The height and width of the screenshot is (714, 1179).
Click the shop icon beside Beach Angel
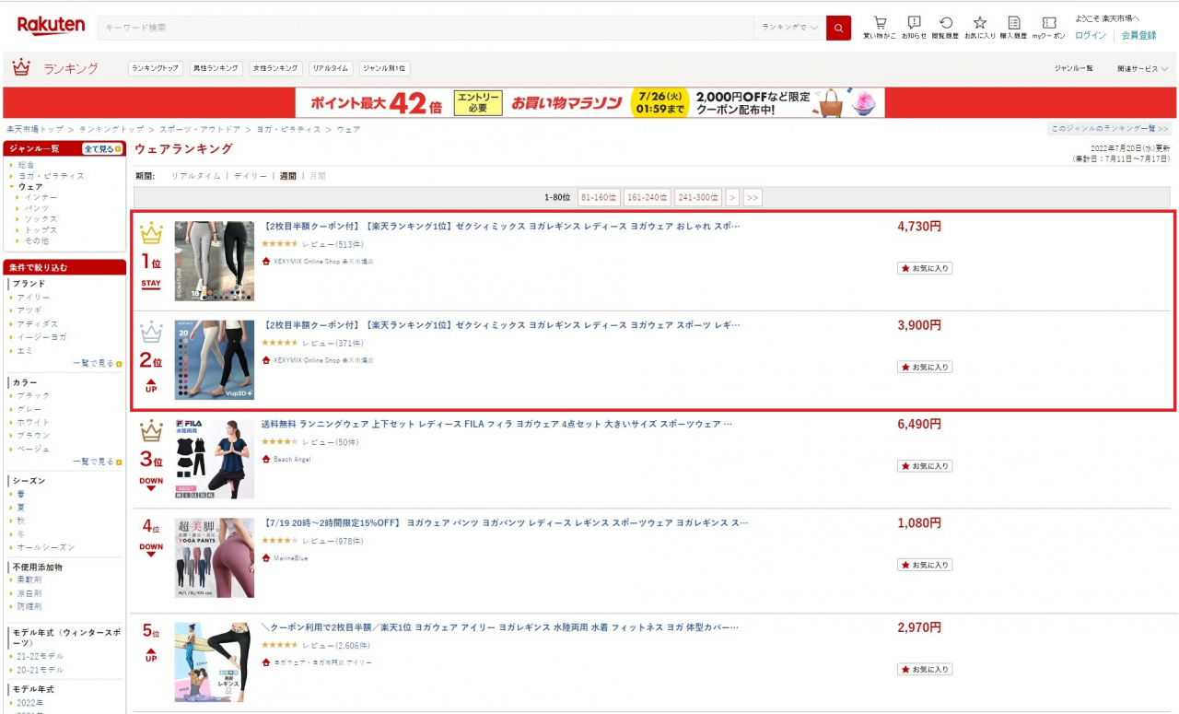(x=266, y=459)
